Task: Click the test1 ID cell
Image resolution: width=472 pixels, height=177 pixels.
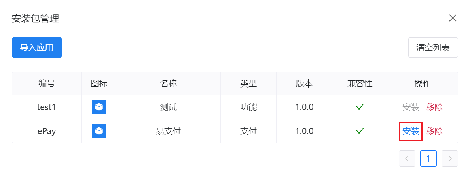Action: coord(47,107)
